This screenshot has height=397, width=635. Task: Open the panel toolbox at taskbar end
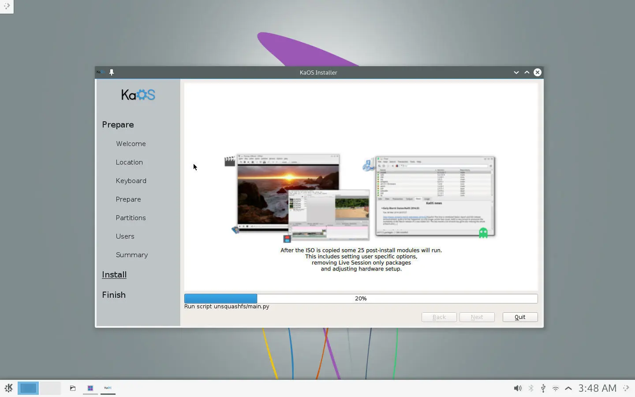(x=626, y=388)
